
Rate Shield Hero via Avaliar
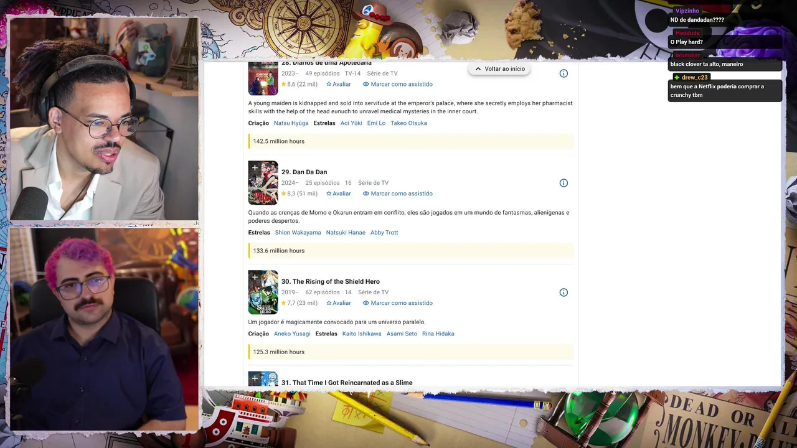tap(339, 303)
